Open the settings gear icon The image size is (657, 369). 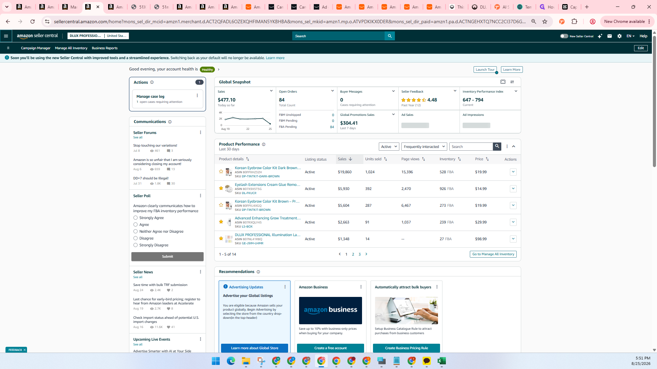[619, 36]
